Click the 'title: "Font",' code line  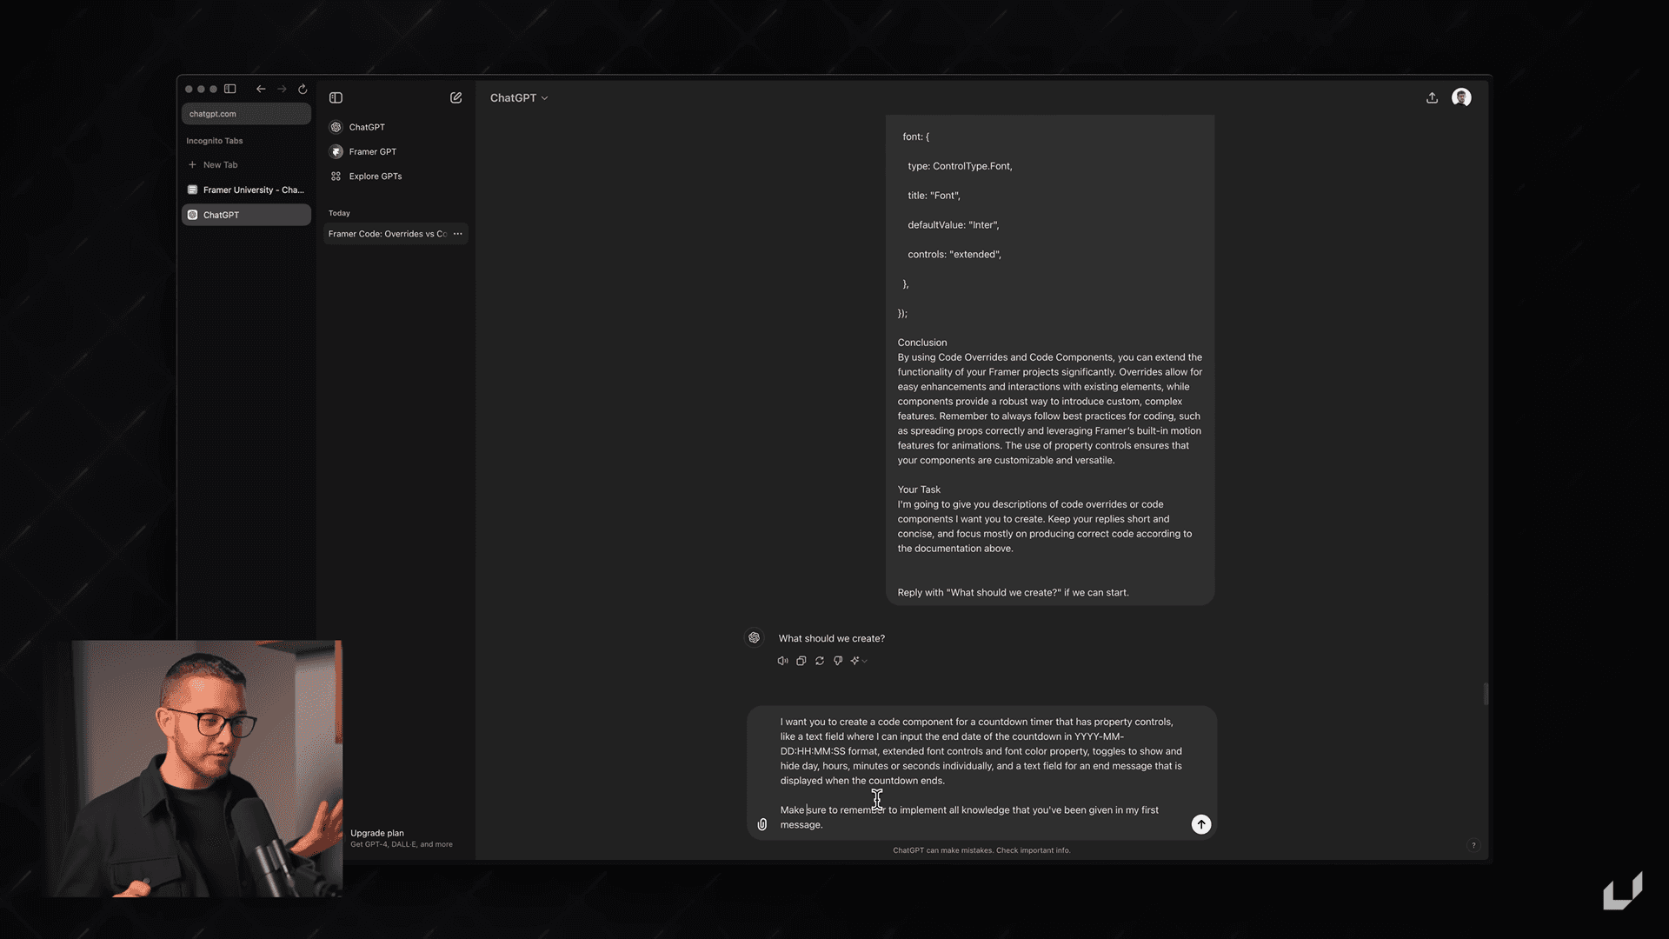[x=934, y=196]
